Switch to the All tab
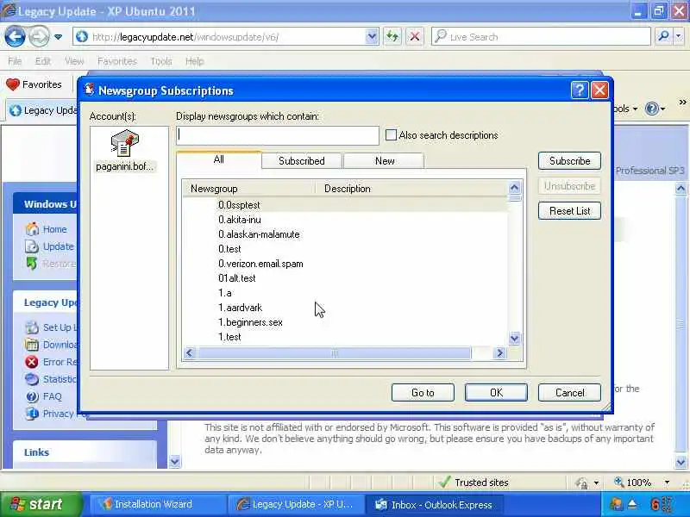Viewport: 690px width, 517px height. [x=219, y=159]
